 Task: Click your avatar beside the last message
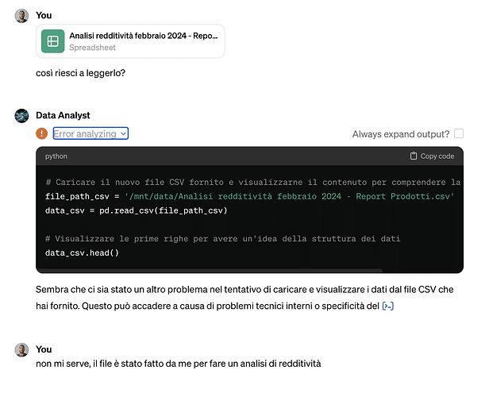coord(21,350)
